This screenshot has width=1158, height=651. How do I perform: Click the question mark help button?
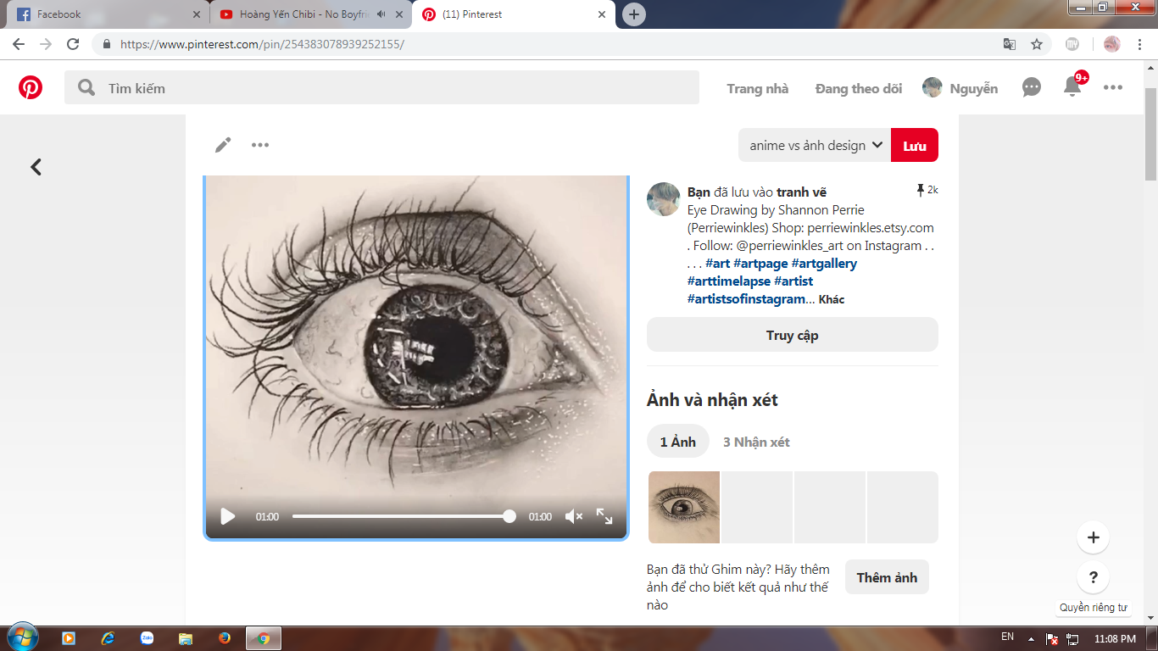click(1093, 578)
